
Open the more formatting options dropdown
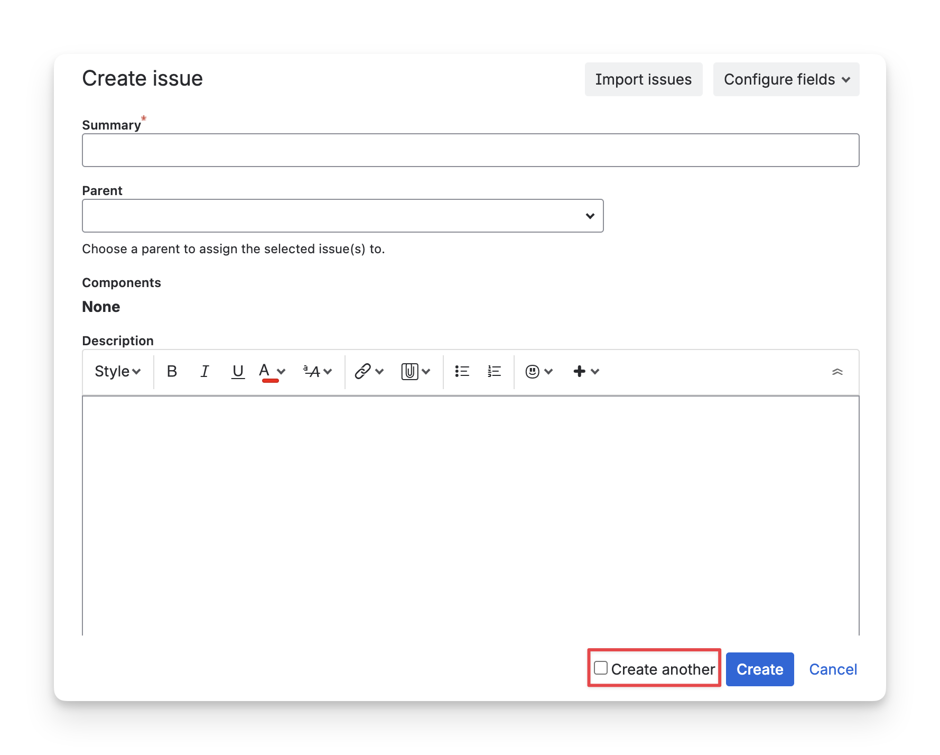318,372
